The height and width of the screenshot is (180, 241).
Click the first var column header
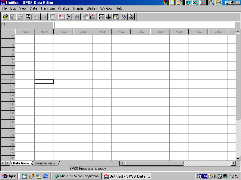point(25,32)
